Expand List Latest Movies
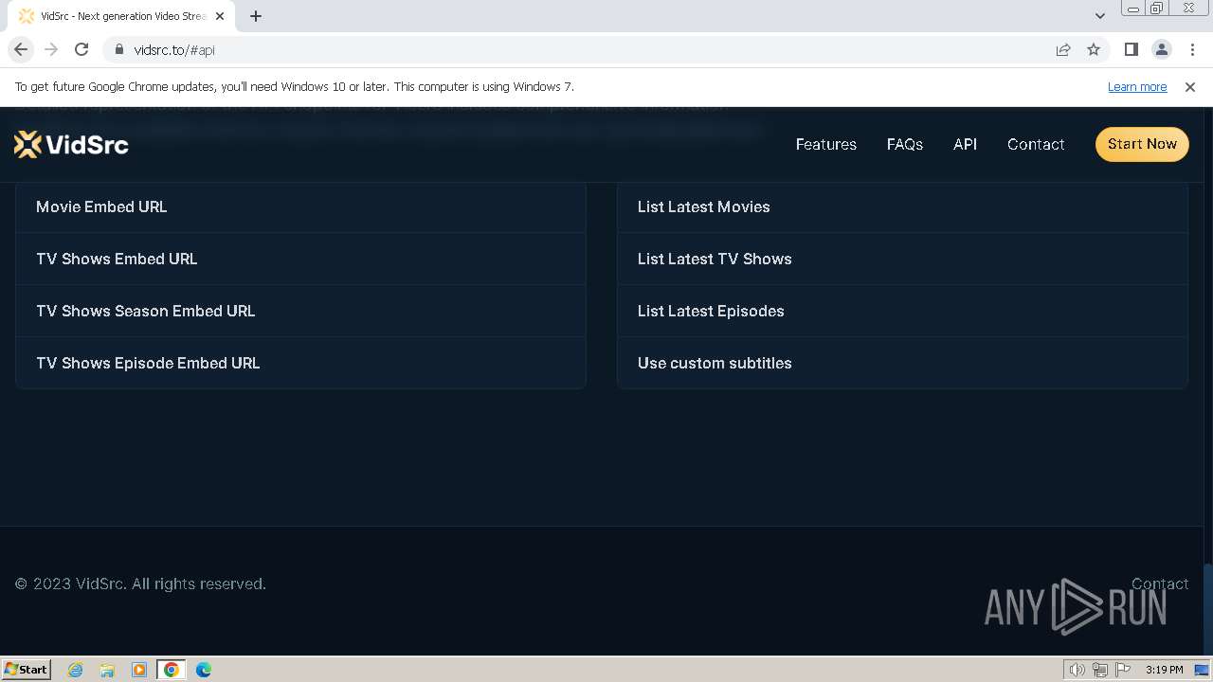 pos(902,206)
